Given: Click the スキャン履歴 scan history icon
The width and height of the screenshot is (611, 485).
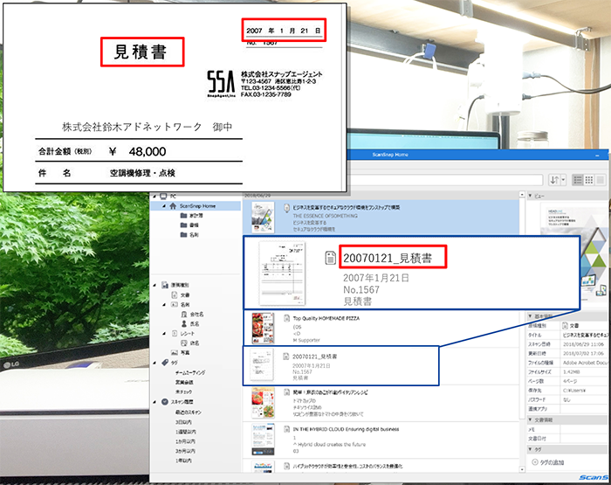Looking at the screenshot, I should [165, 401].
